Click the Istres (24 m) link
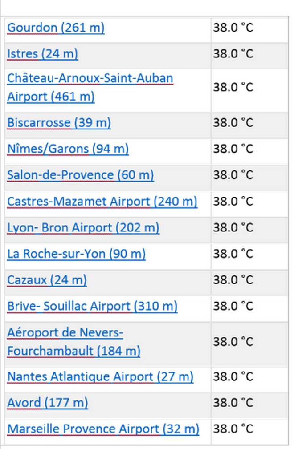Image resolution: width=294 pixels, height=449 pixels. click(42, 54)
